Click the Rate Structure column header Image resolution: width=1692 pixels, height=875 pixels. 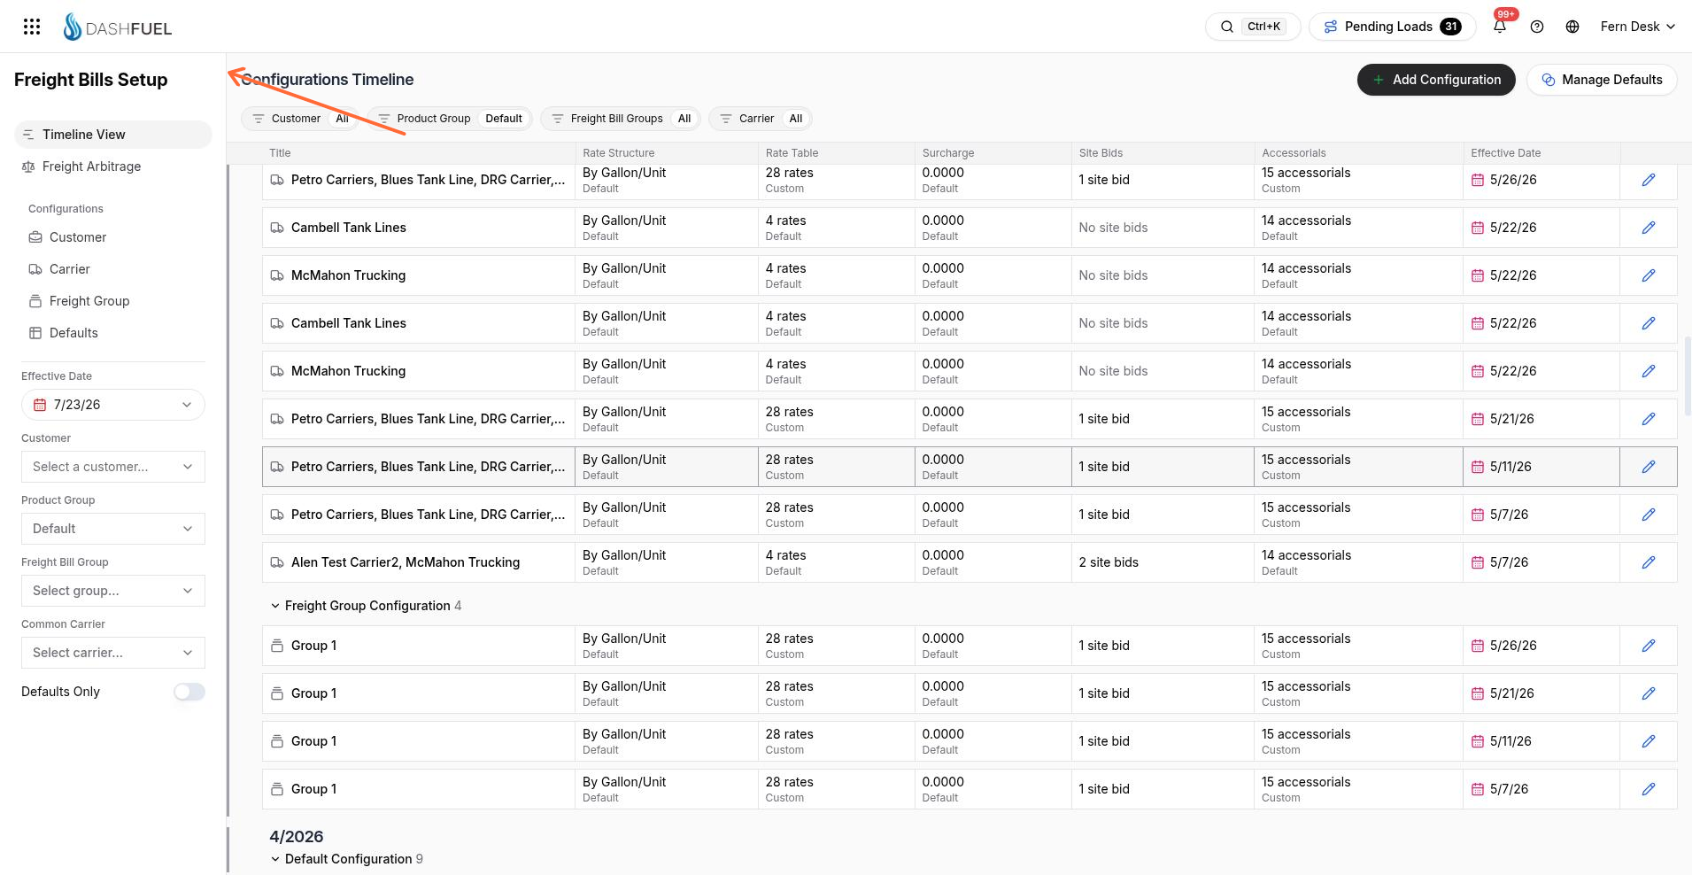click(618, 153)
